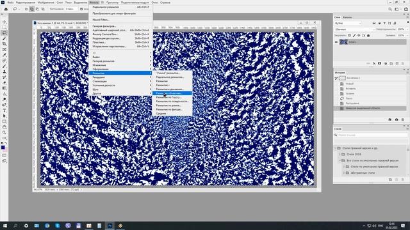Add a layer mask
The width and height of the screenshot is (410, 230).
coord(380,63)
